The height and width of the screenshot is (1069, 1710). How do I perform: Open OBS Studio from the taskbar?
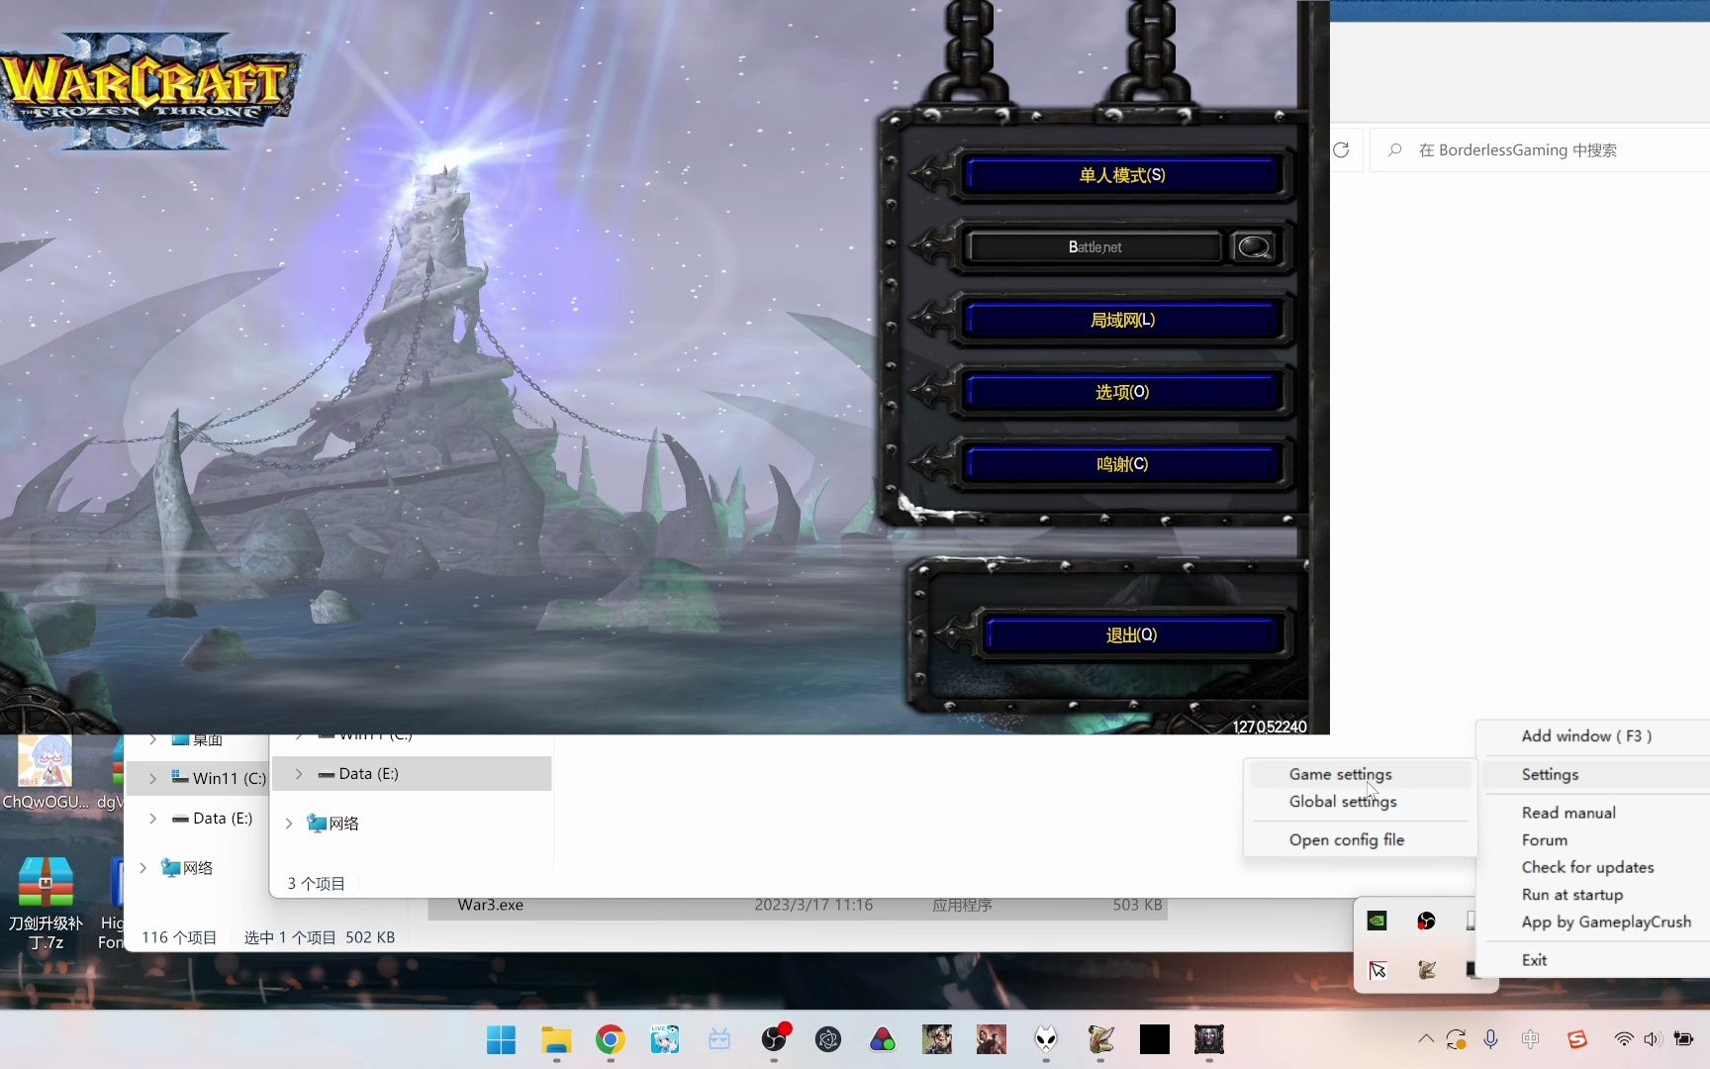click(x=774, y=1039)
